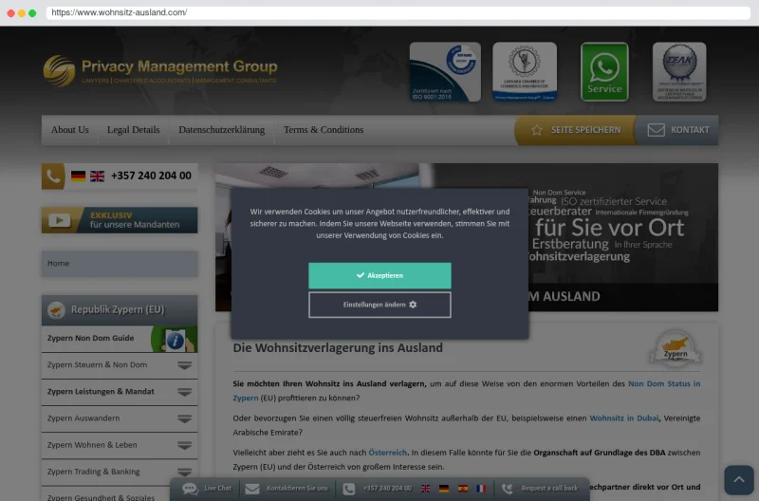Viewport: 759px width, 501px height.
Task: Click the green macOS maximize window button
Action: click(32, 13)
